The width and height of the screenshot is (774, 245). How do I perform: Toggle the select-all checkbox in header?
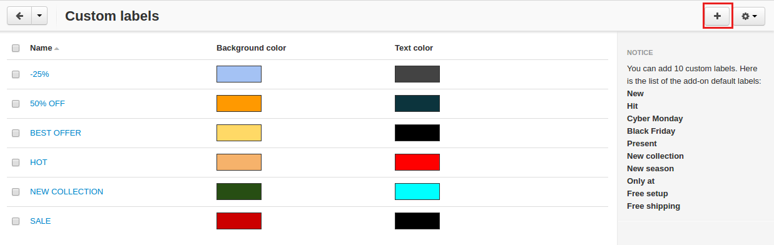(x=16, y=48)
